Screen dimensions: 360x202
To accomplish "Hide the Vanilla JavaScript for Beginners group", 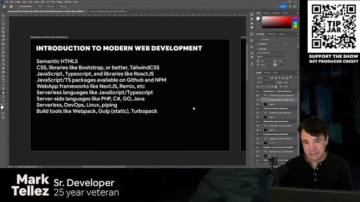I will coord(258,108).
